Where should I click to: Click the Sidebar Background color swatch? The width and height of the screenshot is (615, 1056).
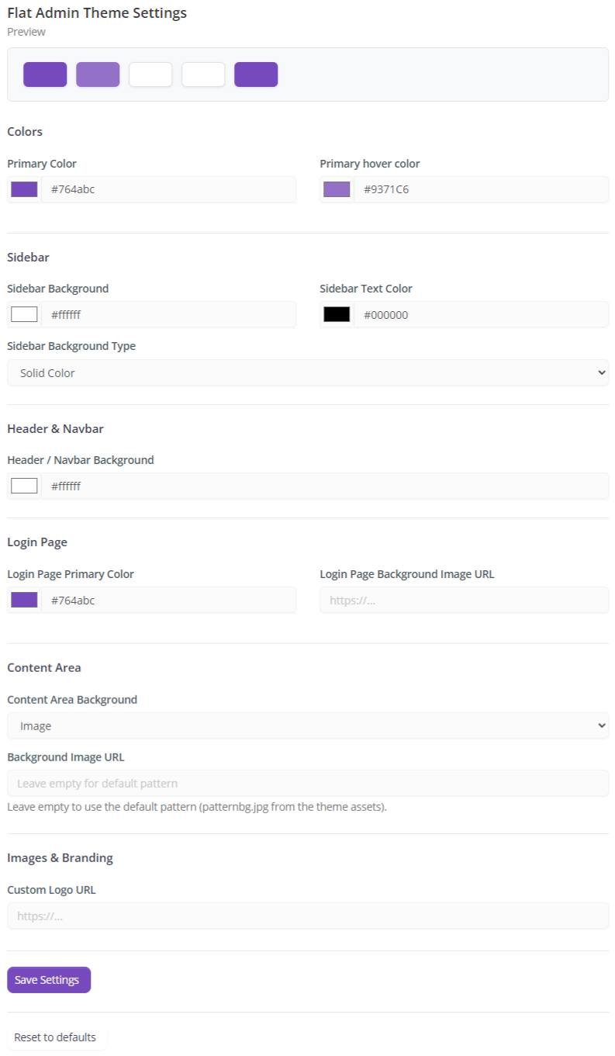pyautogui.click(x=24, y=314)
